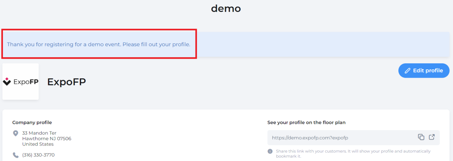Click the phone icon beside the number
453x161 pixels.
coord(15,155)
